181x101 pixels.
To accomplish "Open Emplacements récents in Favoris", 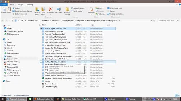I will tap(15, 31).
